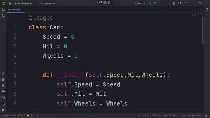
Task: Open the Terminal tool window
Action: click(3, 98)
